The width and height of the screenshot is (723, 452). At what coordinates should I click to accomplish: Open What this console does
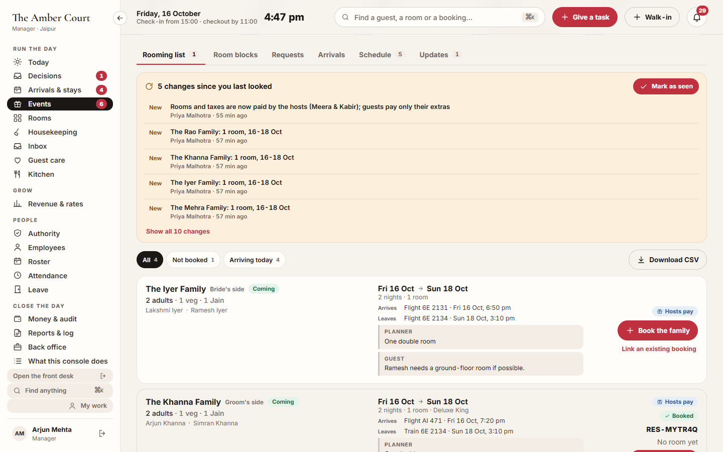coord(60,361)
